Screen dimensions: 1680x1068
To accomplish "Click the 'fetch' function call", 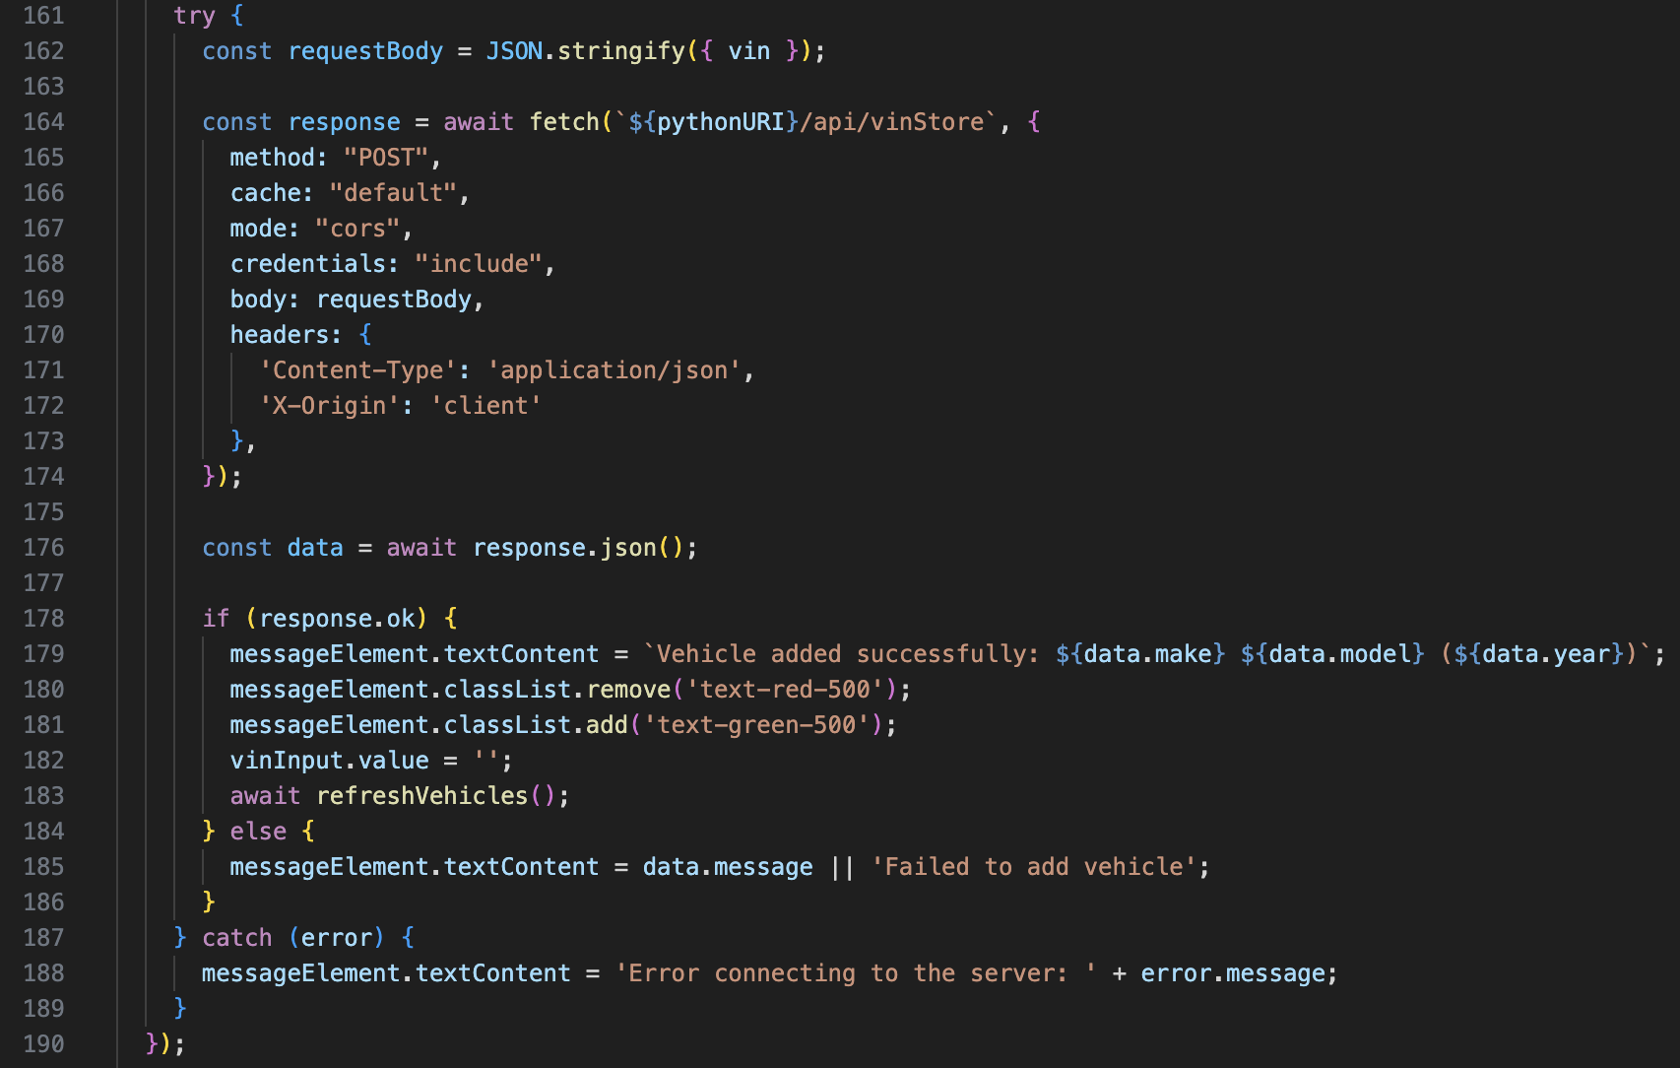I will (564, 122).
